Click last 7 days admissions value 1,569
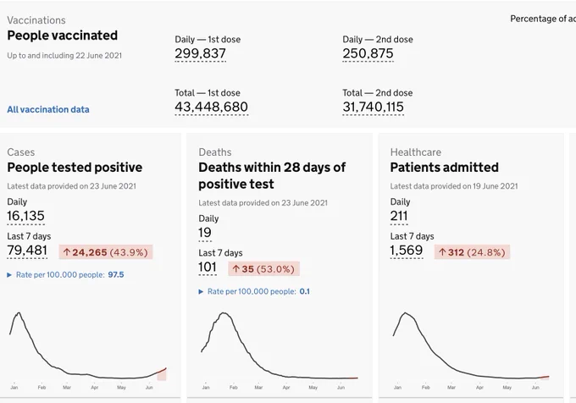 point(407,251)
